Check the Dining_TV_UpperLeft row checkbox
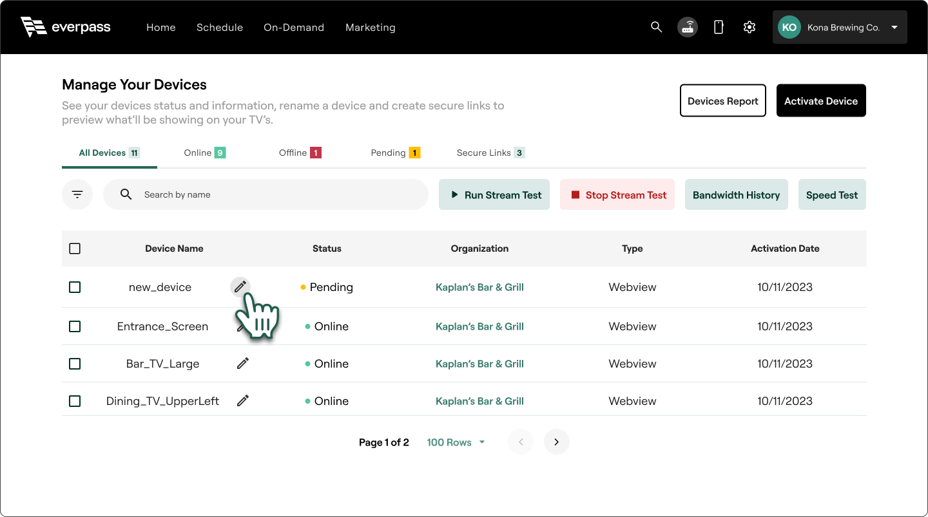 point(75,401)
